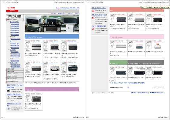Open the ホーム link in top navigation
The height and width of the screenshot is (120, 170).
coord(58,8)
